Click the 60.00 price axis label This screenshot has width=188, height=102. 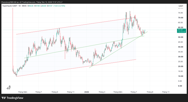coord(181,27)
